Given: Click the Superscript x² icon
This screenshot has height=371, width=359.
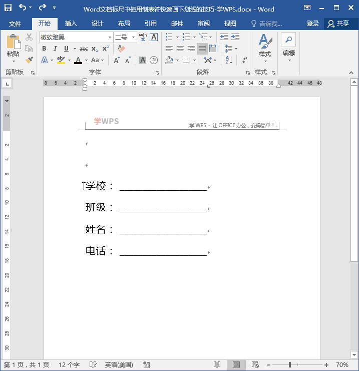Looking at the screenshot, I should pyautogui.click(x=105, y=49).
